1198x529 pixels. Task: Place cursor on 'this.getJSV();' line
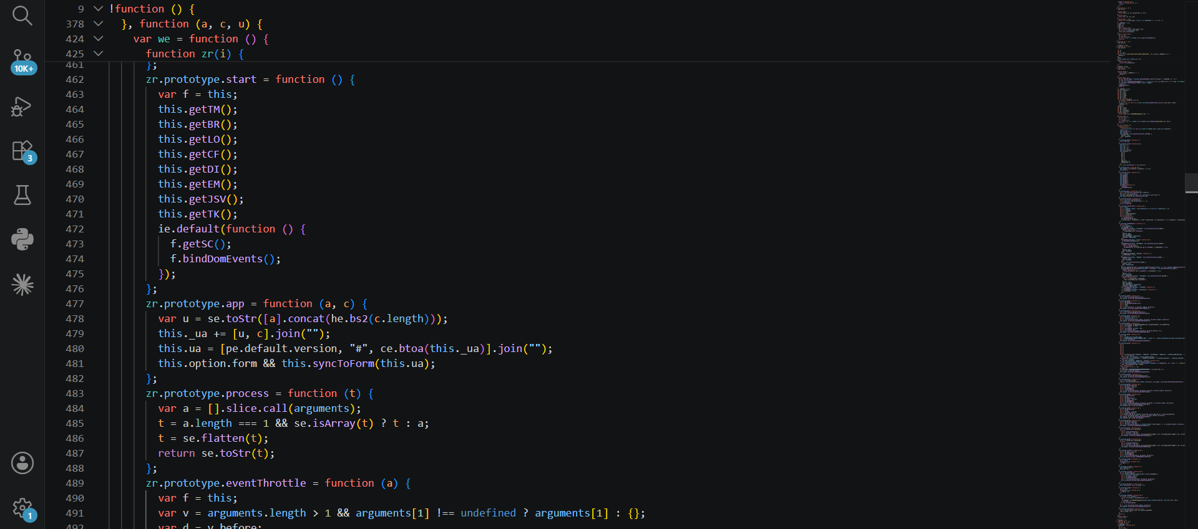[201, 199]
